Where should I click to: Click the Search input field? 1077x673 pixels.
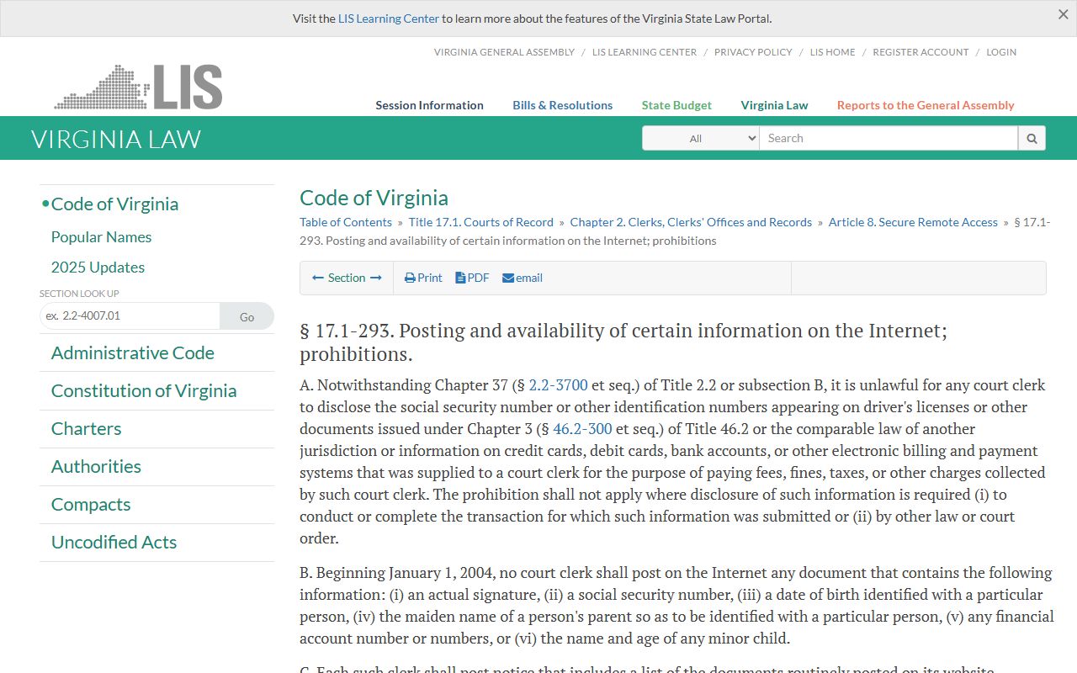[x=889, y=139]
